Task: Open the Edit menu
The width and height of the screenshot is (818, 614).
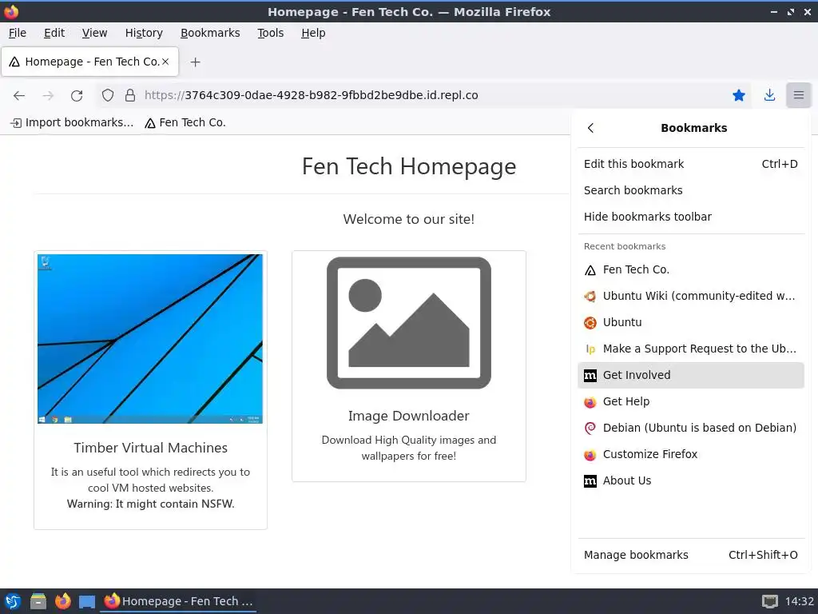Action: 54,33
